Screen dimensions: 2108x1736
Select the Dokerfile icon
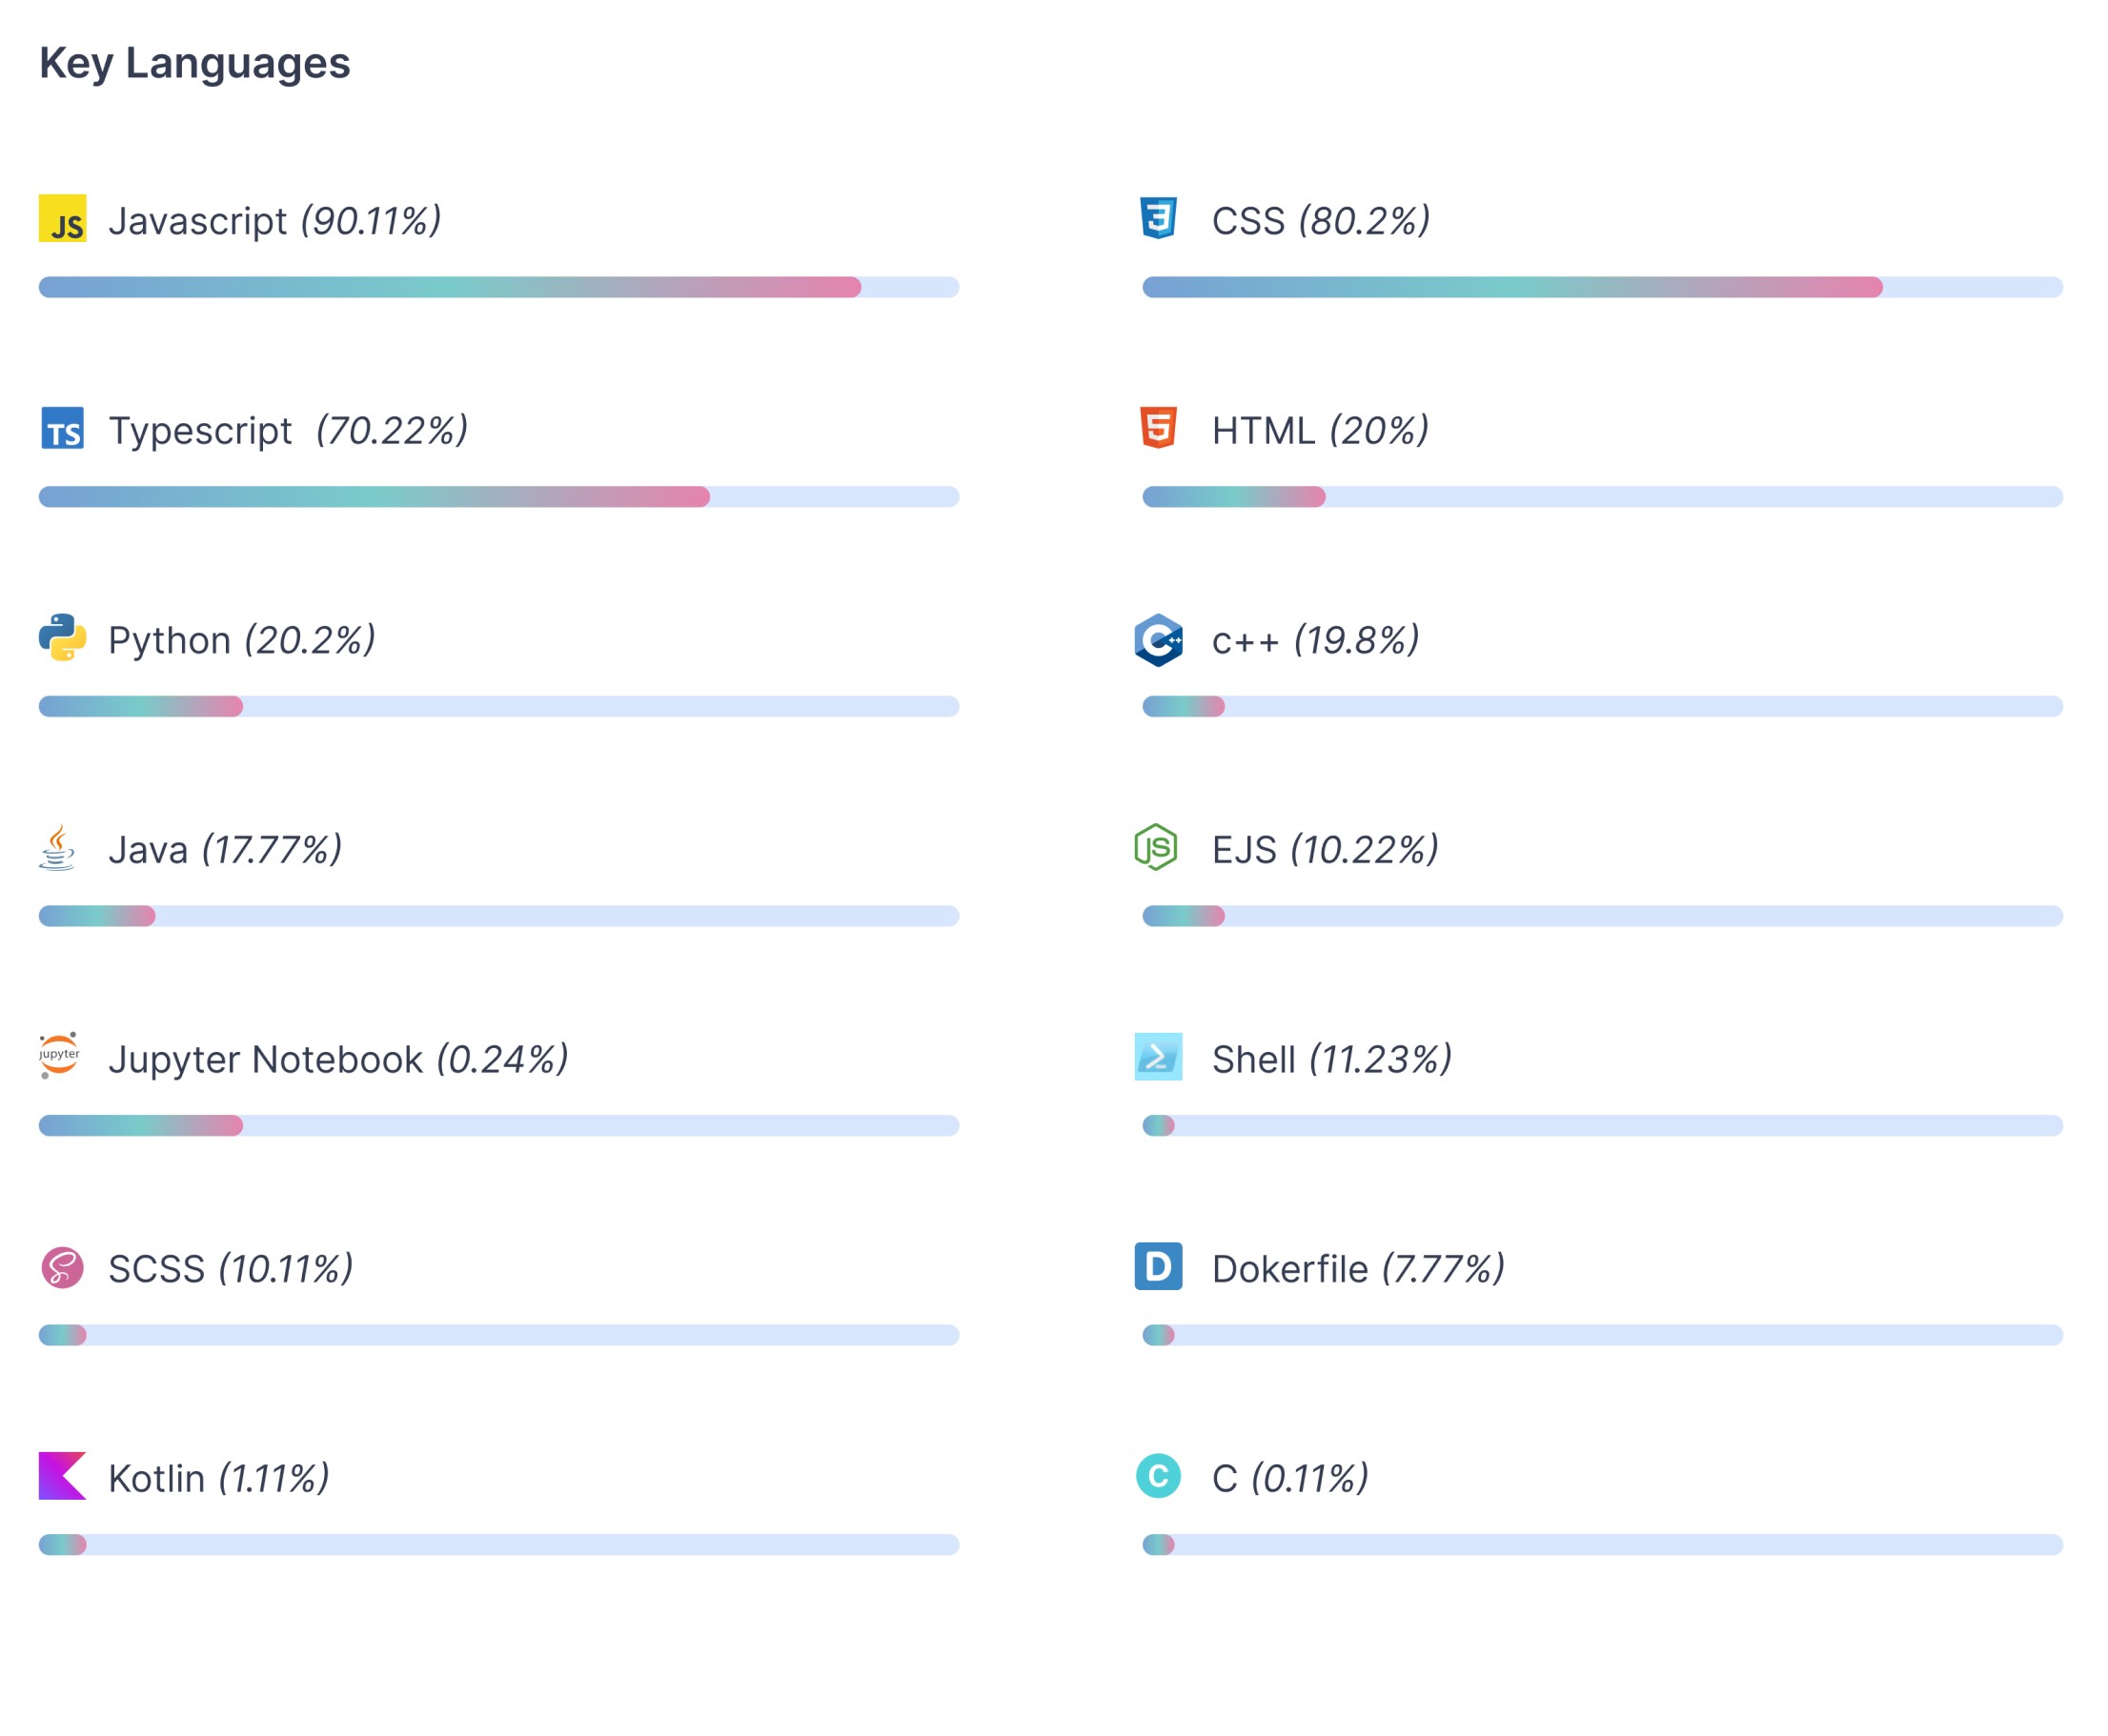(1158, 1268)
